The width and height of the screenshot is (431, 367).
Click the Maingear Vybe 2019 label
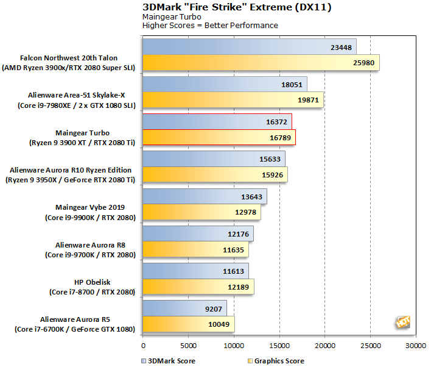(90, 212)
